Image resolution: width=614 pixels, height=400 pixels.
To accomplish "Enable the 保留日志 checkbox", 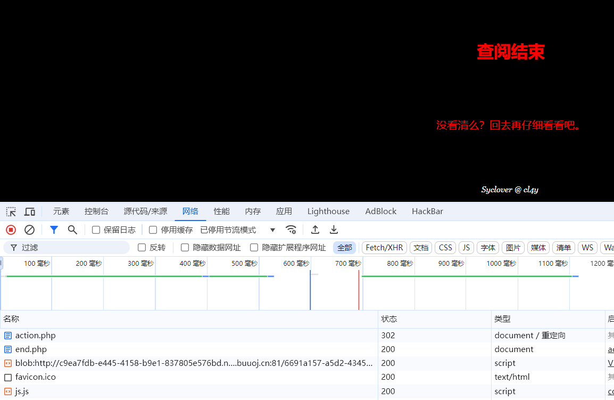I will coord(96,230).
